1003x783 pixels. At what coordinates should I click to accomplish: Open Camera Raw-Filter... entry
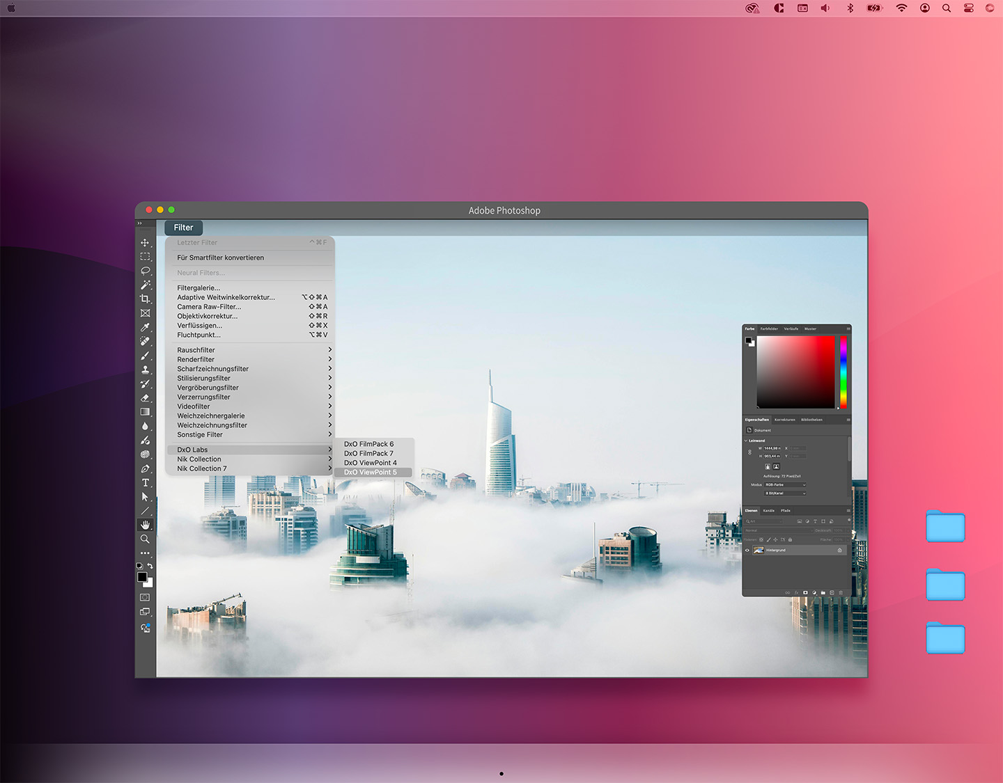(209, 307)
